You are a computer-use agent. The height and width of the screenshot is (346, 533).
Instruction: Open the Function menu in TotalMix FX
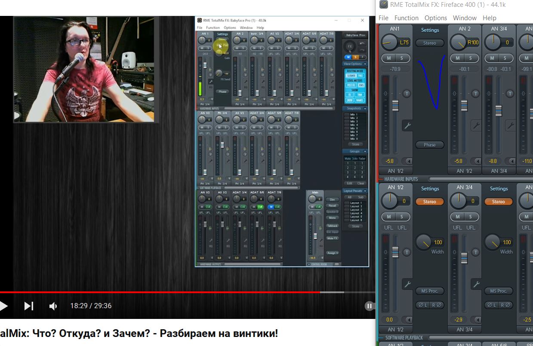point(406,18)
